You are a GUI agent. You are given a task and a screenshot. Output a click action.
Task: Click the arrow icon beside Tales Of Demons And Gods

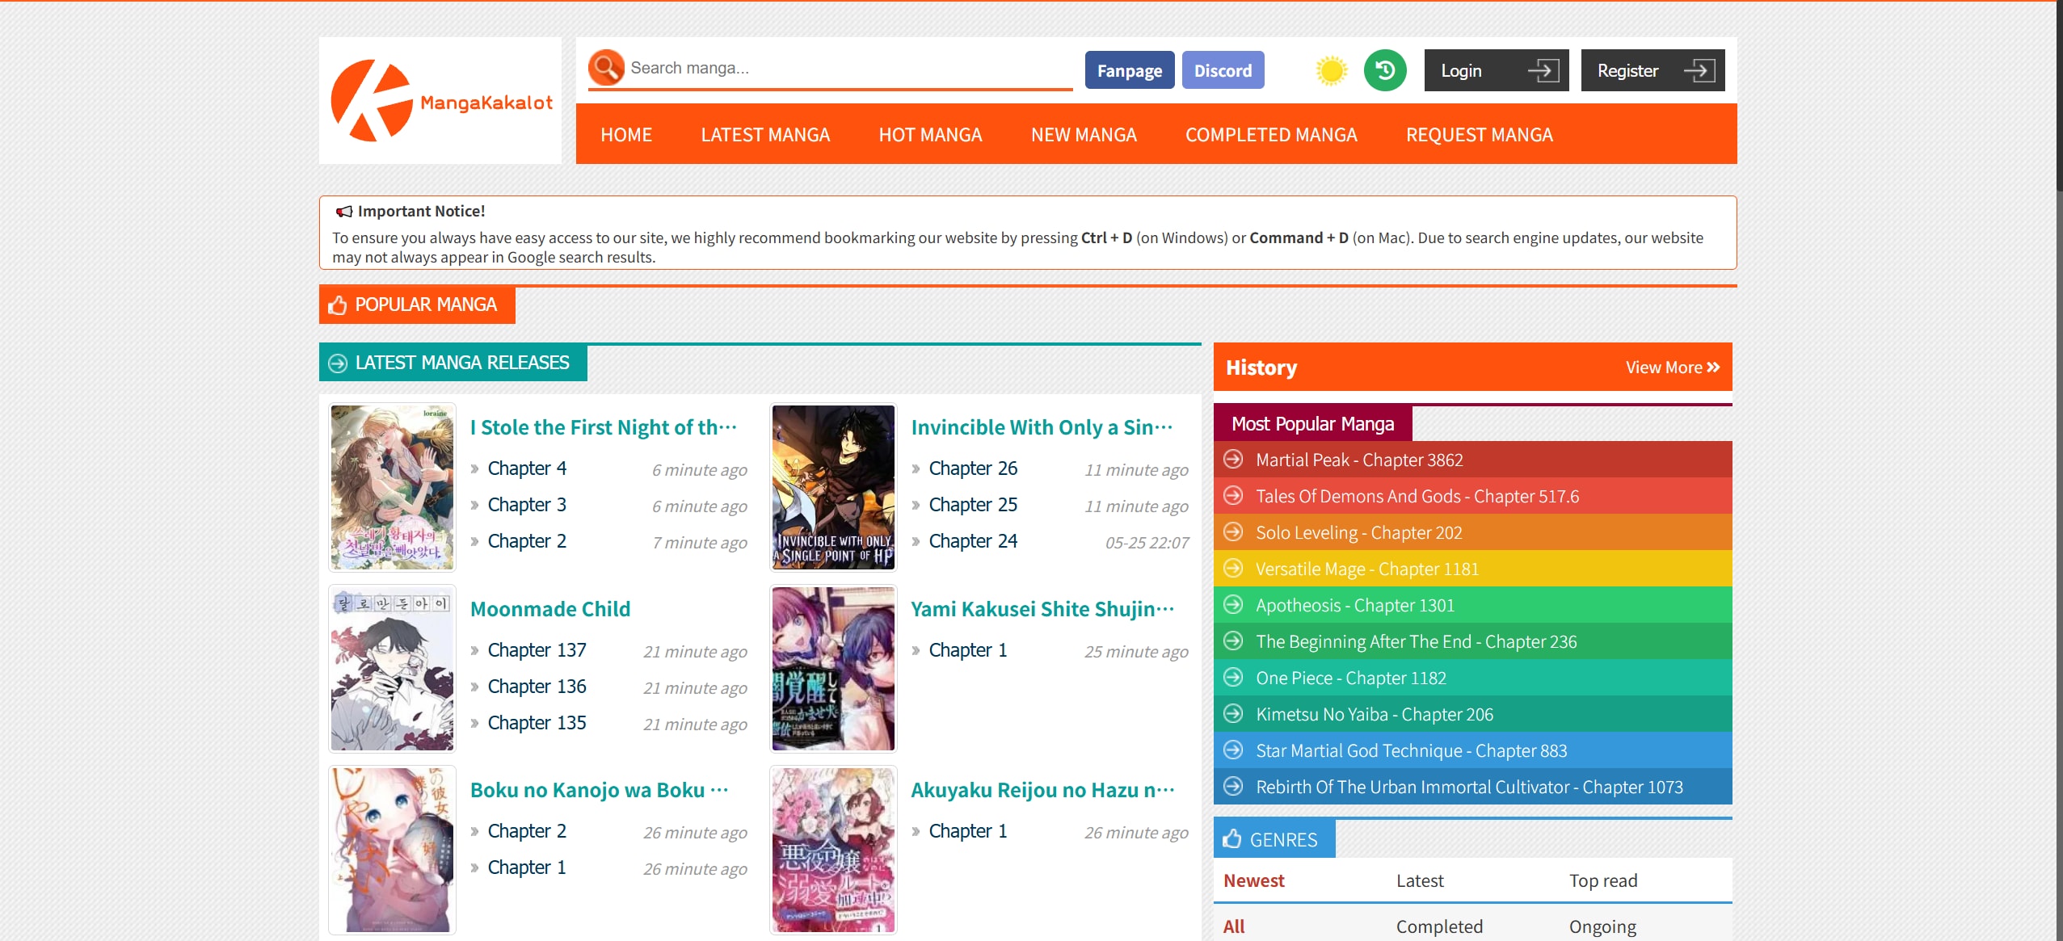coord(1233,496)
